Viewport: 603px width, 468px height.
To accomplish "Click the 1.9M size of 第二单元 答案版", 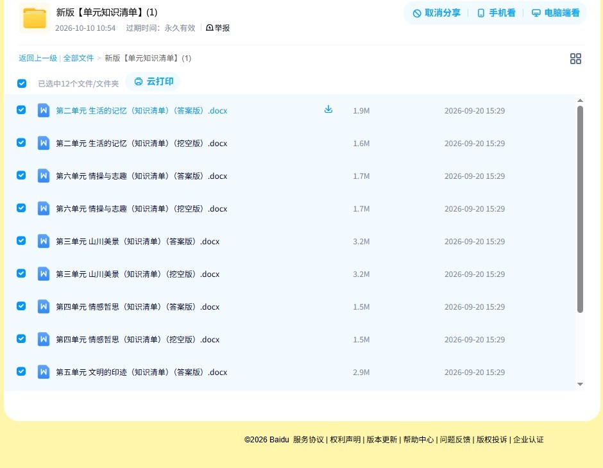I will coord(361,111).
